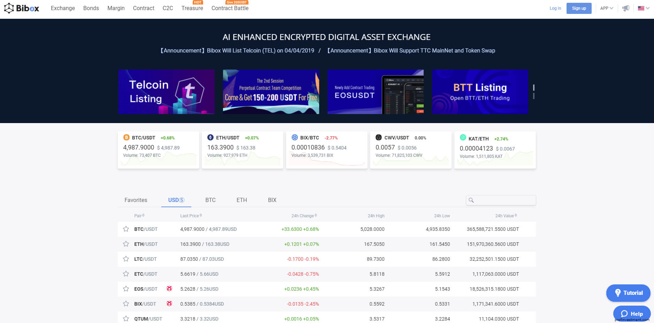
Task: Click the HOT badge above Treasure
Action: tap(198, 2)
